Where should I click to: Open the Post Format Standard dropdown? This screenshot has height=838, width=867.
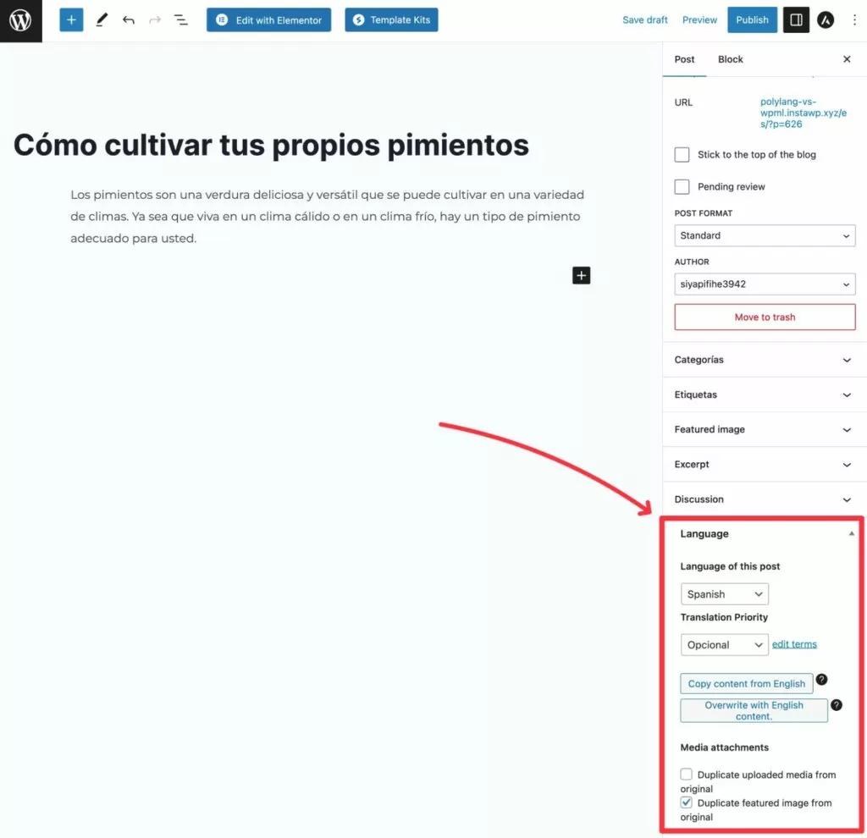pyautogui.click(x=765, y=235)
